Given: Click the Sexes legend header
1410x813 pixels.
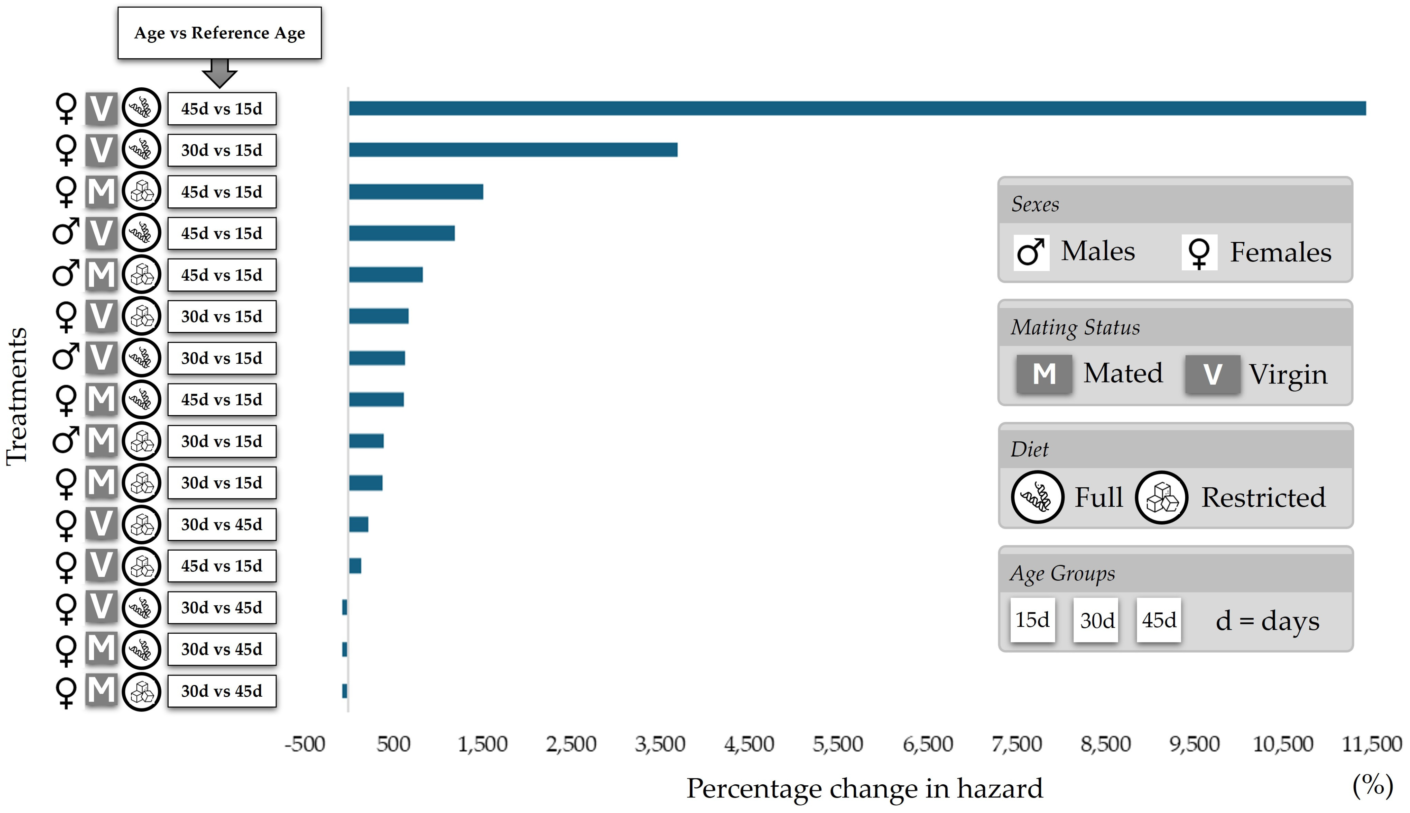Looking at the screenshot, I should click(1035, 204).
